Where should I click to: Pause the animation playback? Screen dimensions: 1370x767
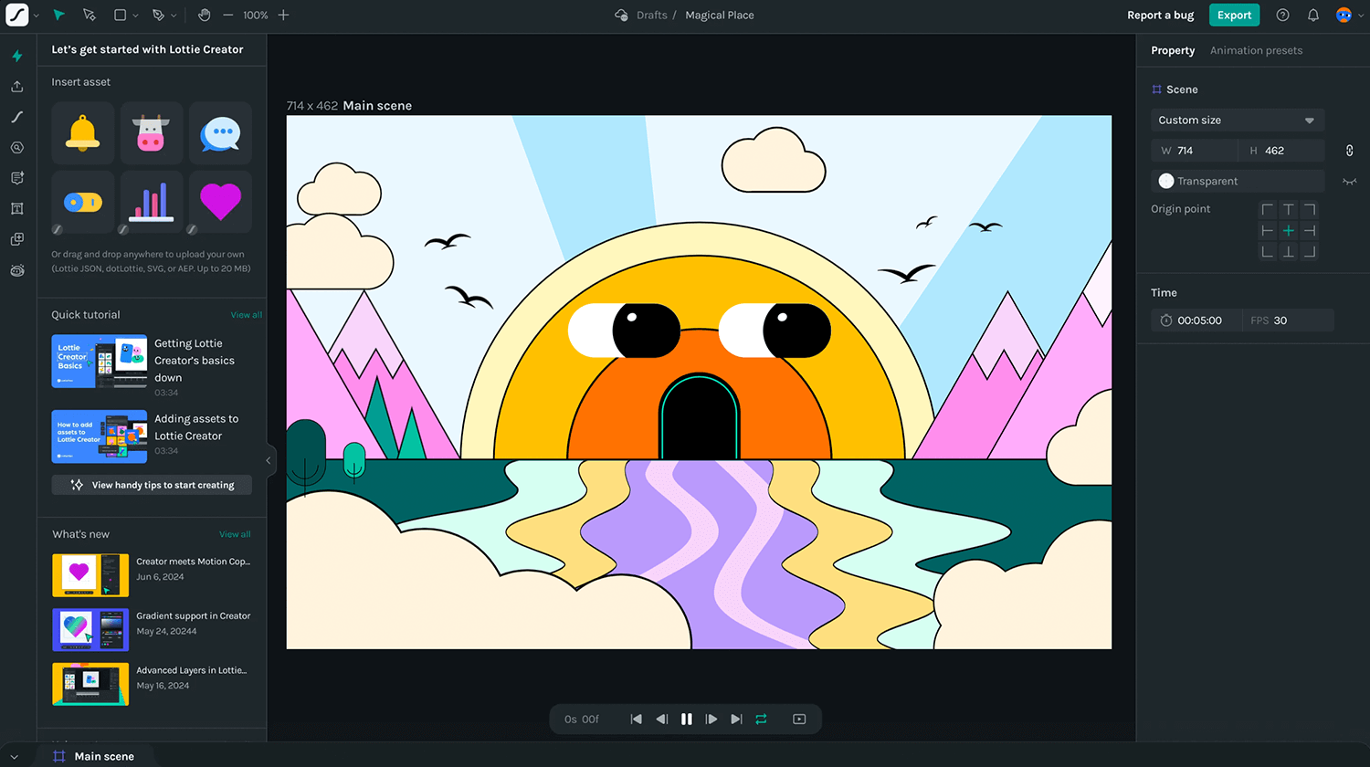687,720
